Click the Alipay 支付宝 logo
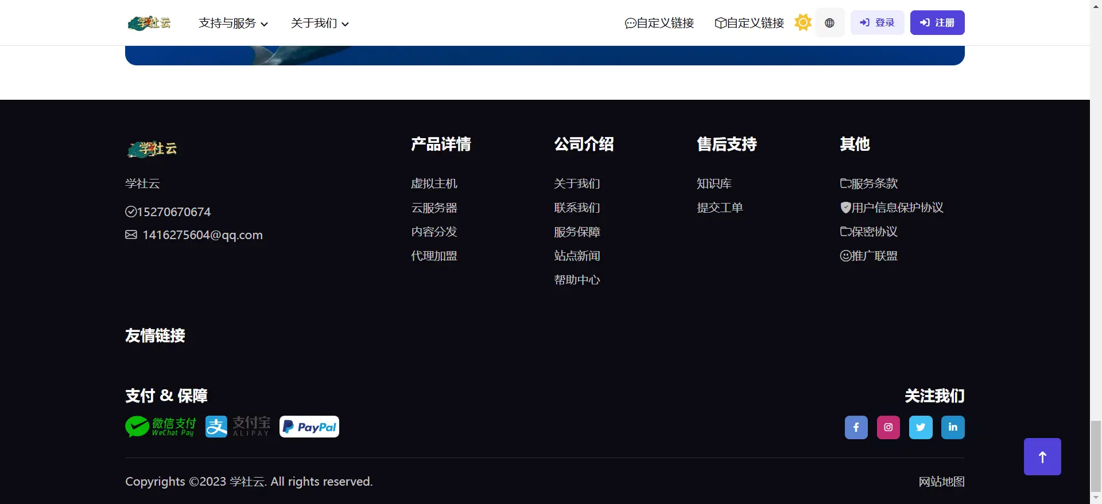Viewport: 1102px width, 504px height. pyautogui.click(x=238, y=427)
